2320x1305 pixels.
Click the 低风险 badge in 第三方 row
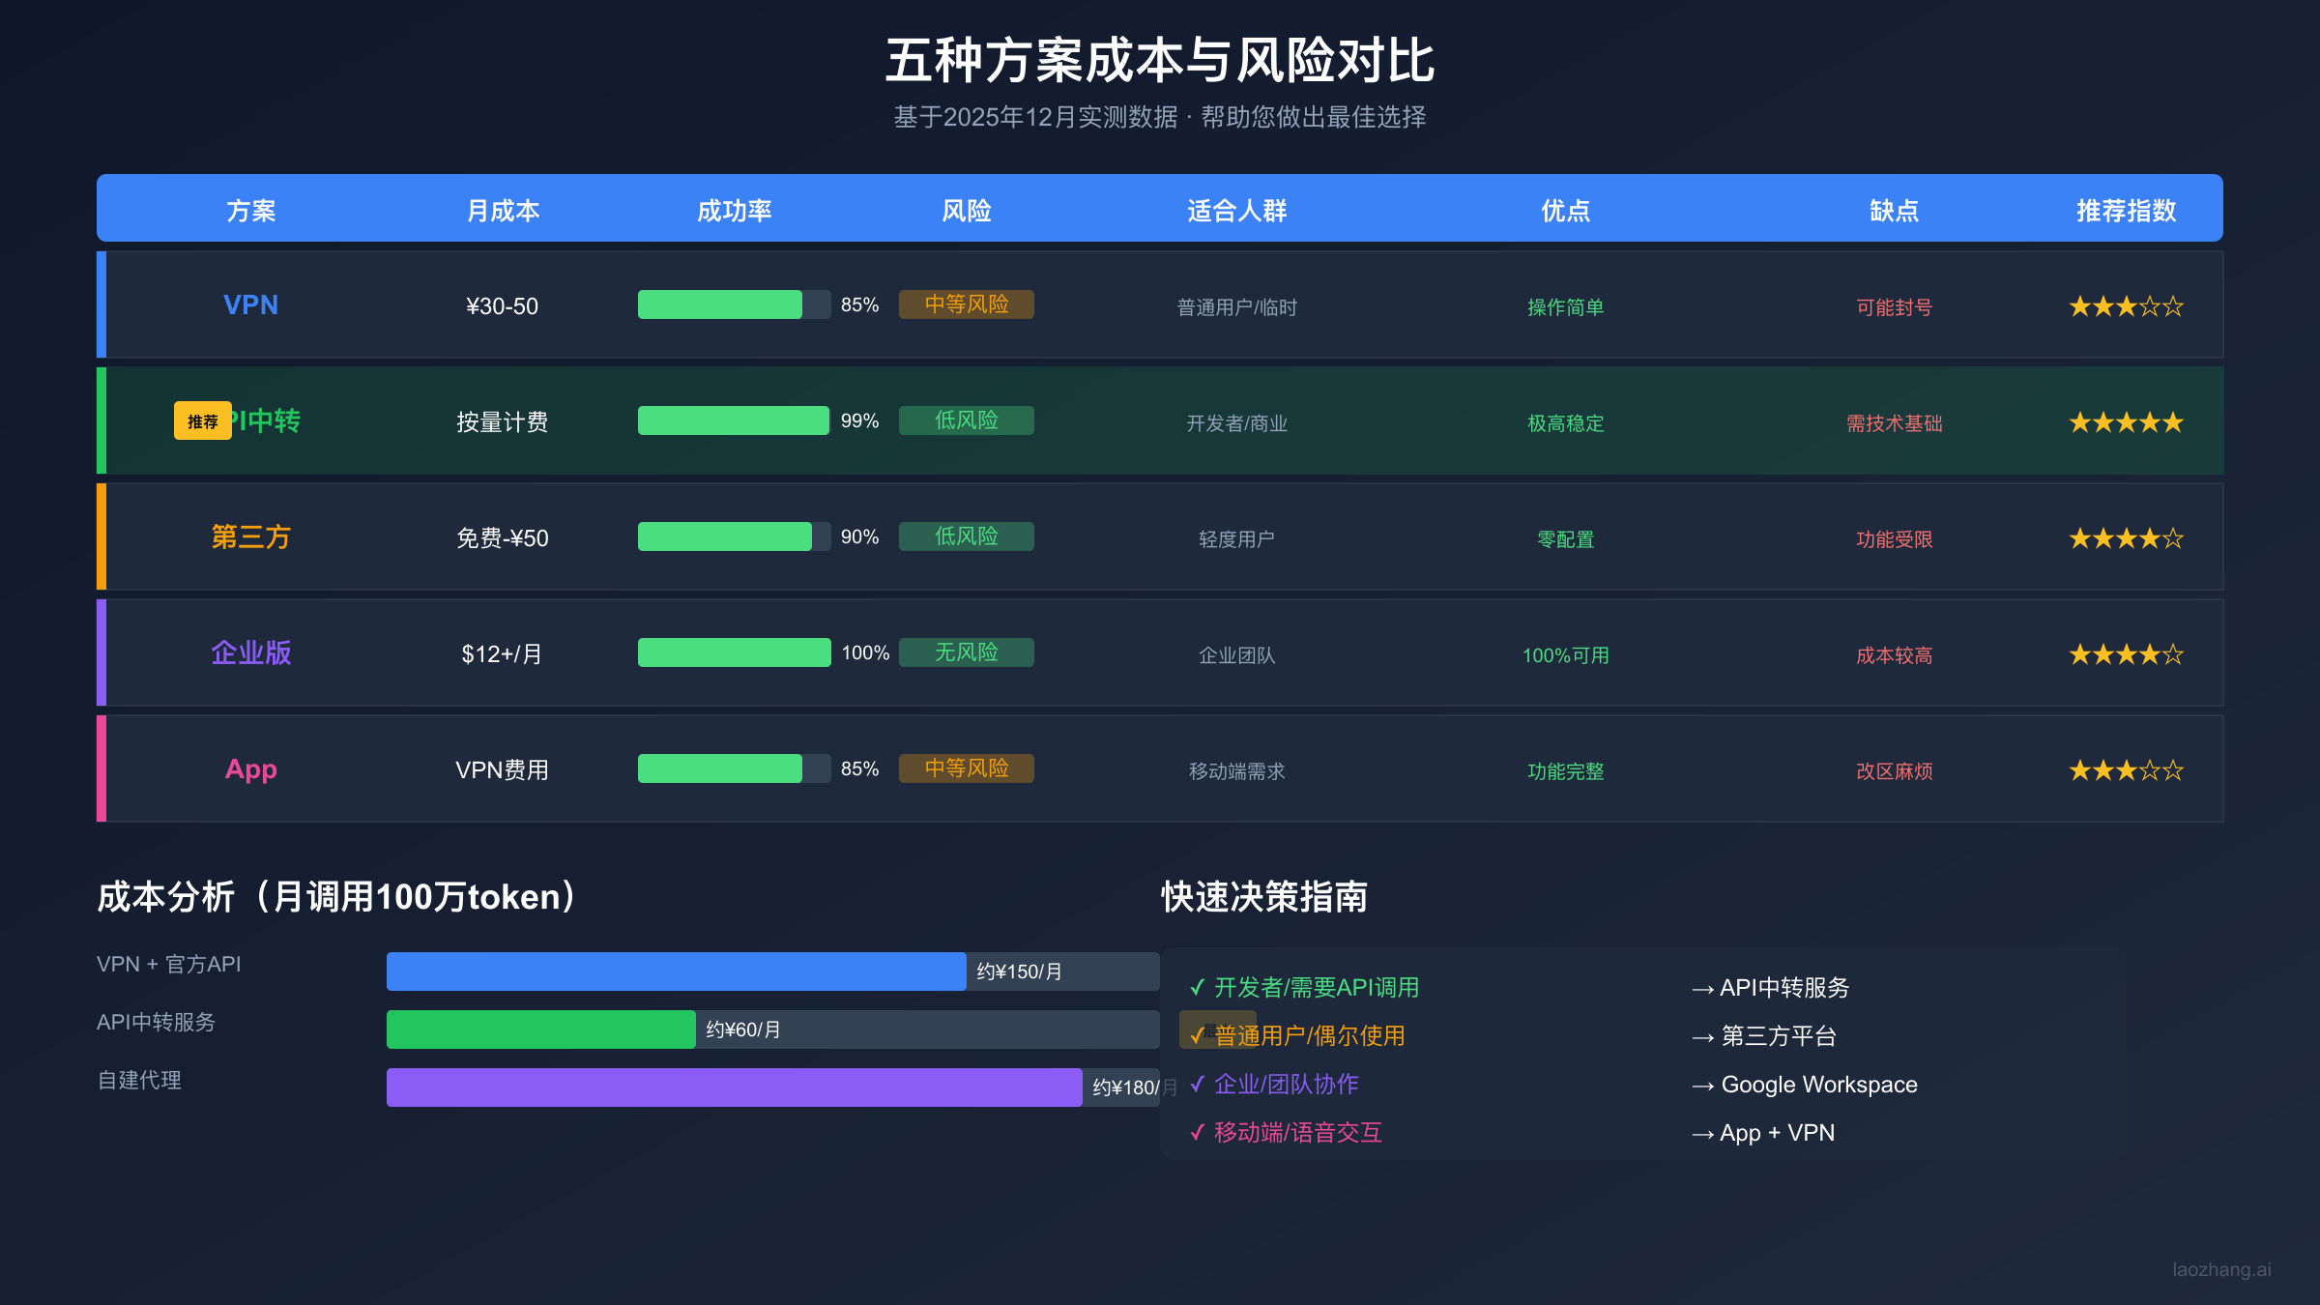966,536
